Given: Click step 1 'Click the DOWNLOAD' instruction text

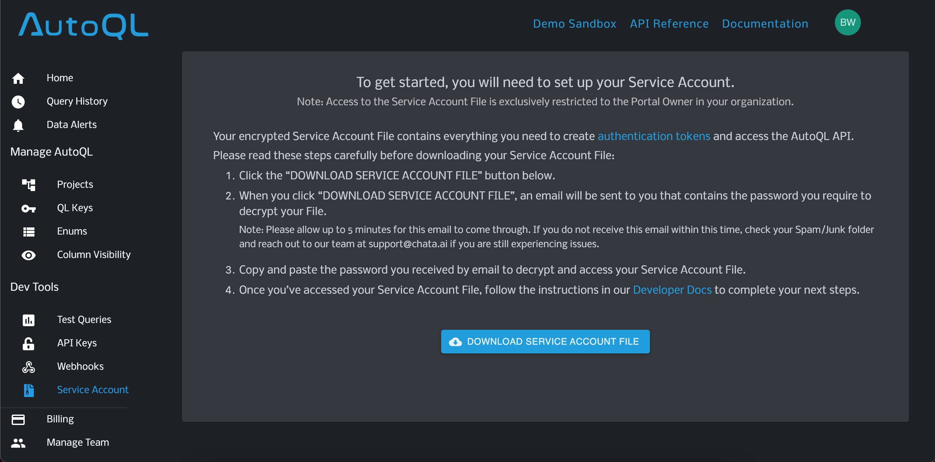Looking at the screenshot, I should click(397, 175).
